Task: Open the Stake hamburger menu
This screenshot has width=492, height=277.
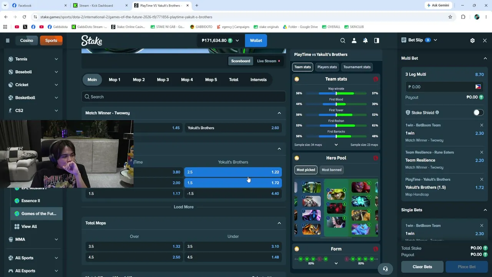Action: coord(8,40)
